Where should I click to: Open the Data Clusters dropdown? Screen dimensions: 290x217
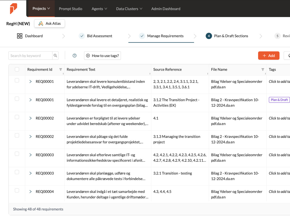click(x=129, y=9)
